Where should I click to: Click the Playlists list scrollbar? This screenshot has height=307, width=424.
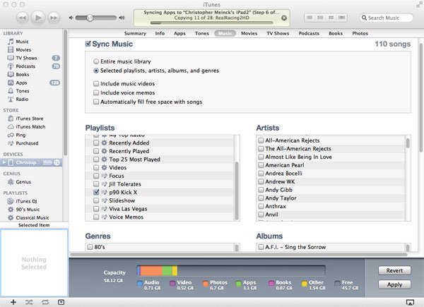pyautogui.click(x=237, y=191)
